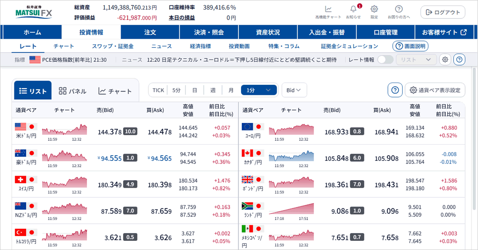Click help icon left of 通貨ペア表示設定
This screenshot has width=478, height=250.
coord(395,90)
